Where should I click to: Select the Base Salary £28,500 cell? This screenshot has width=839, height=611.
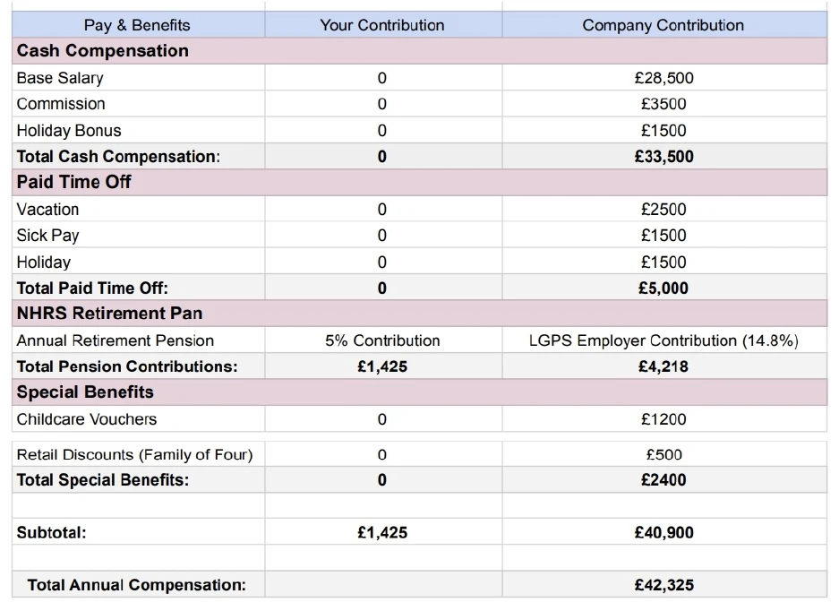pos(664,78)
